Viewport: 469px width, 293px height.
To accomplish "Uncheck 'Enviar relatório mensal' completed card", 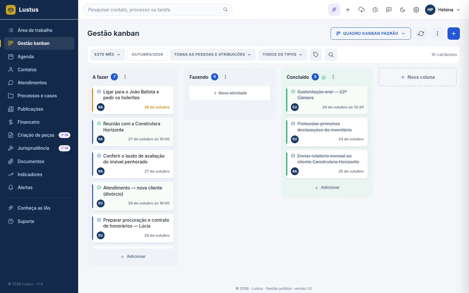I will (293, 156).
